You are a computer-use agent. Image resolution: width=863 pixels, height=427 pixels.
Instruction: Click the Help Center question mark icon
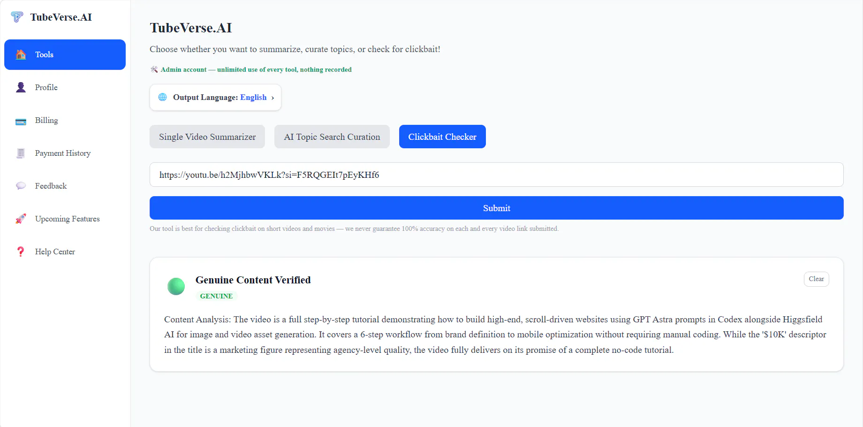21,252
